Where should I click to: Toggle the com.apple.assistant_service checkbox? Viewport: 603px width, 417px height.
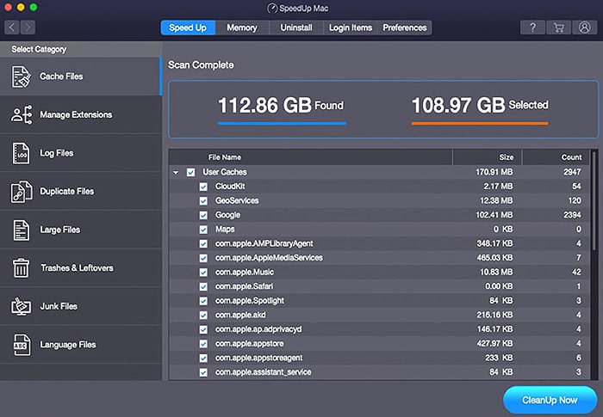(x=203, y=372)
